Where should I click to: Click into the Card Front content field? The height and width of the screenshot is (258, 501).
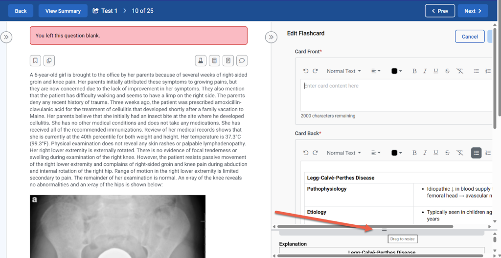point(396,95)
